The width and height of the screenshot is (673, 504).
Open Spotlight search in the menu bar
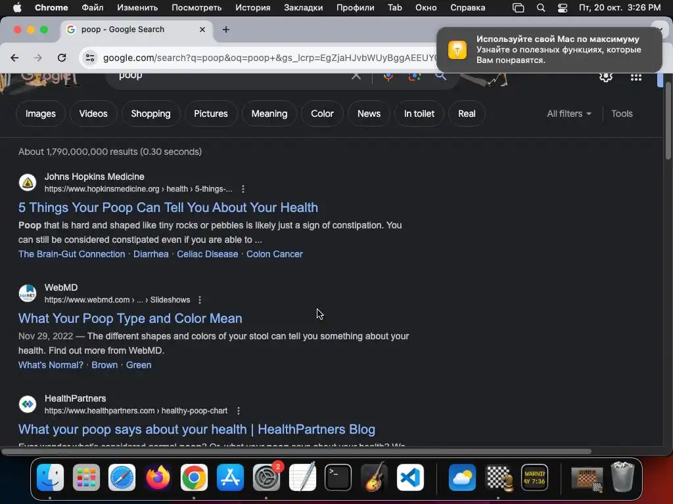pyautogui.click(x=541, y=8)
